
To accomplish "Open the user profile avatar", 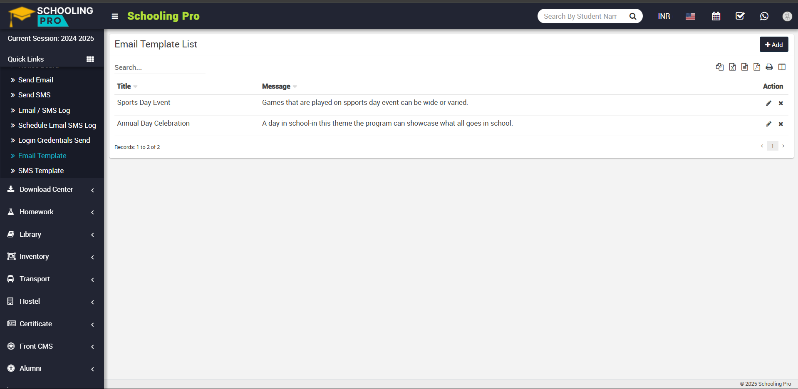I will (787, 16).
